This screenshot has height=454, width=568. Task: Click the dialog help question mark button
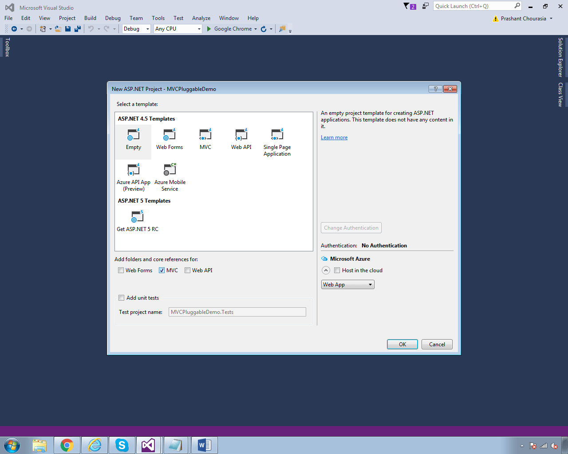[x=435, y=89]
